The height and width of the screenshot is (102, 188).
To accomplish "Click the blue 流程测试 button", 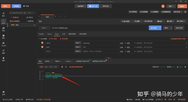I will click(16, 6).
